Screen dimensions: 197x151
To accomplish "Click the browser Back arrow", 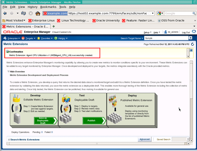I will click(x=5, y=13).
